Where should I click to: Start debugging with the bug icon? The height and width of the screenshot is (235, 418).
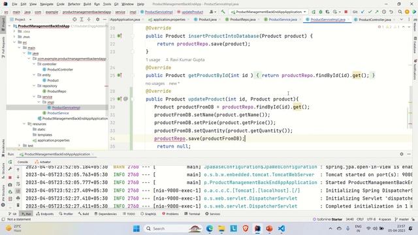pos(321,12)
